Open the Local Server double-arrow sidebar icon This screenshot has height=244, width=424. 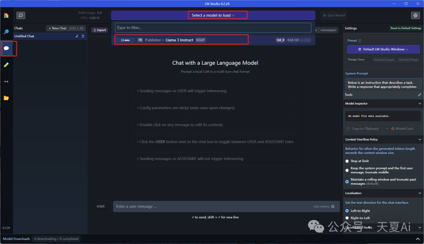6,81
